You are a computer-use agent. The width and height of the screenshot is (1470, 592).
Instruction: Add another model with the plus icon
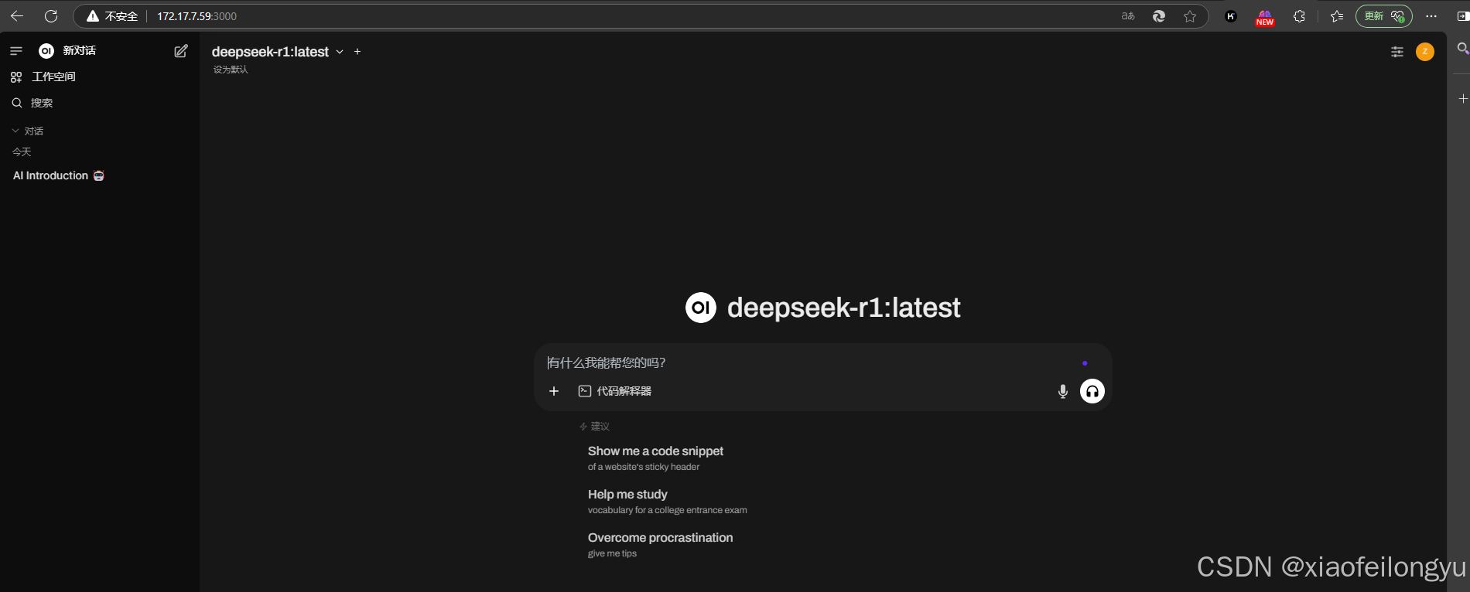click(357, 52)
